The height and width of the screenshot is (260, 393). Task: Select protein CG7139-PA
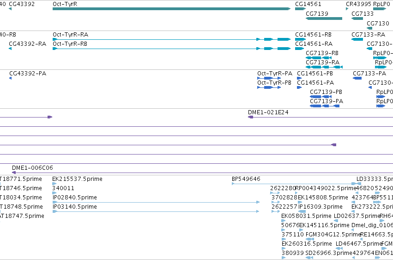click(325, 106)
